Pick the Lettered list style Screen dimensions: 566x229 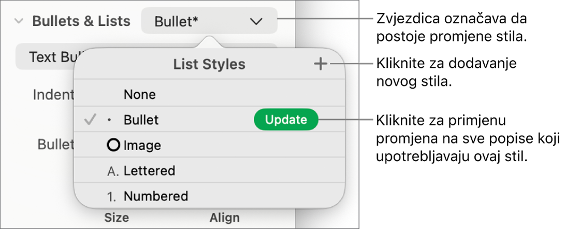[x=149, y=170]
